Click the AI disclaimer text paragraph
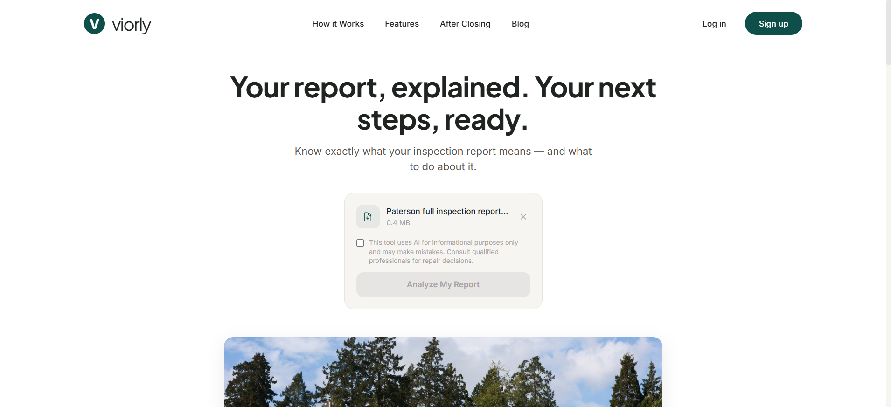This screenshot has width=891, height=407. [x=444, y=252]
